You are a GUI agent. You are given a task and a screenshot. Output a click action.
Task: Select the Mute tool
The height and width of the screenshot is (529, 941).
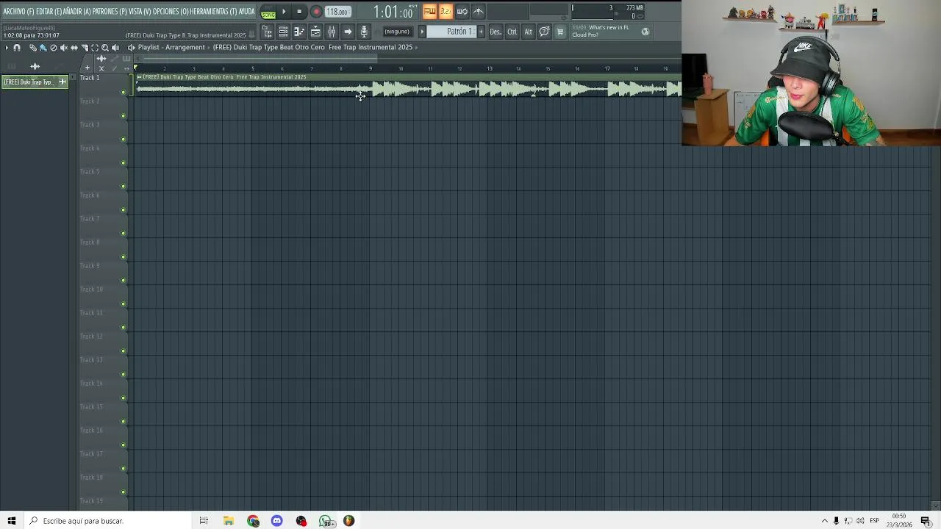[x=63, y=48]
